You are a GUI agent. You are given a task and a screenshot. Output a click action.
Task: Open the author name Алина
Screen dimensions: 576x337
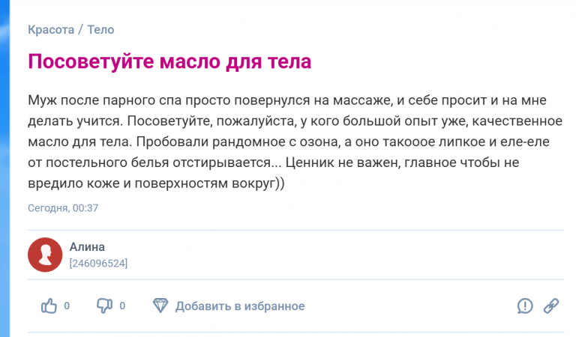[87, 247]
